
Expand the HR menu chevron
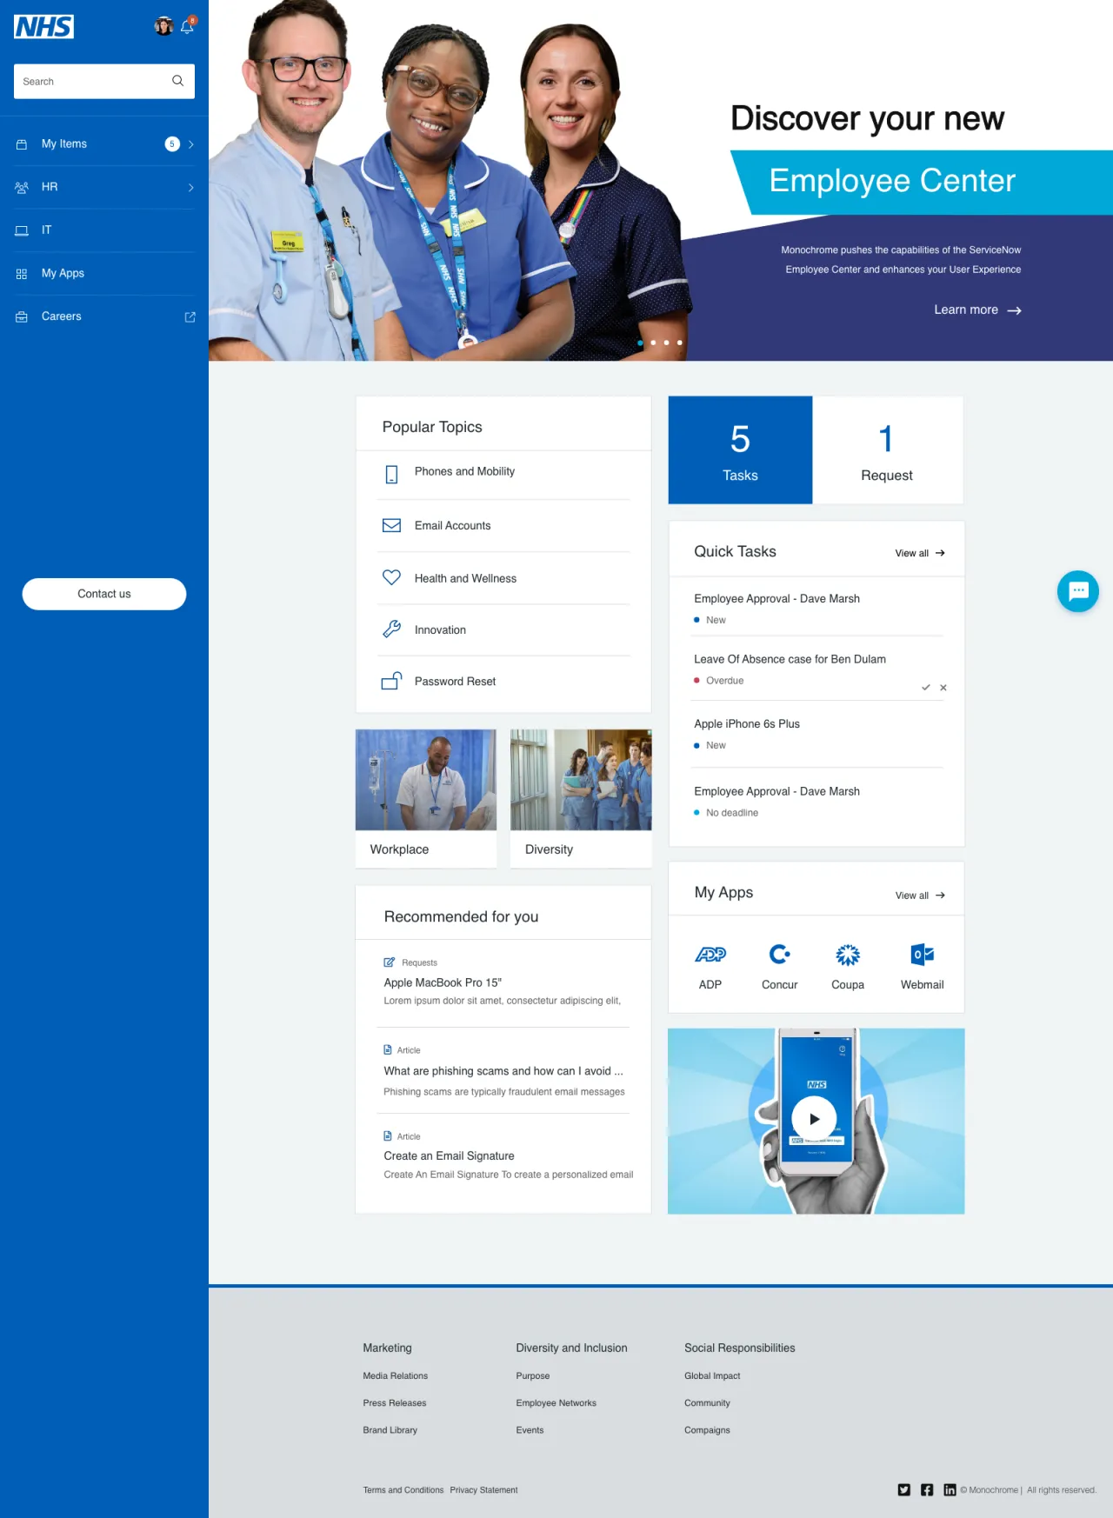(x=191, y=188)
